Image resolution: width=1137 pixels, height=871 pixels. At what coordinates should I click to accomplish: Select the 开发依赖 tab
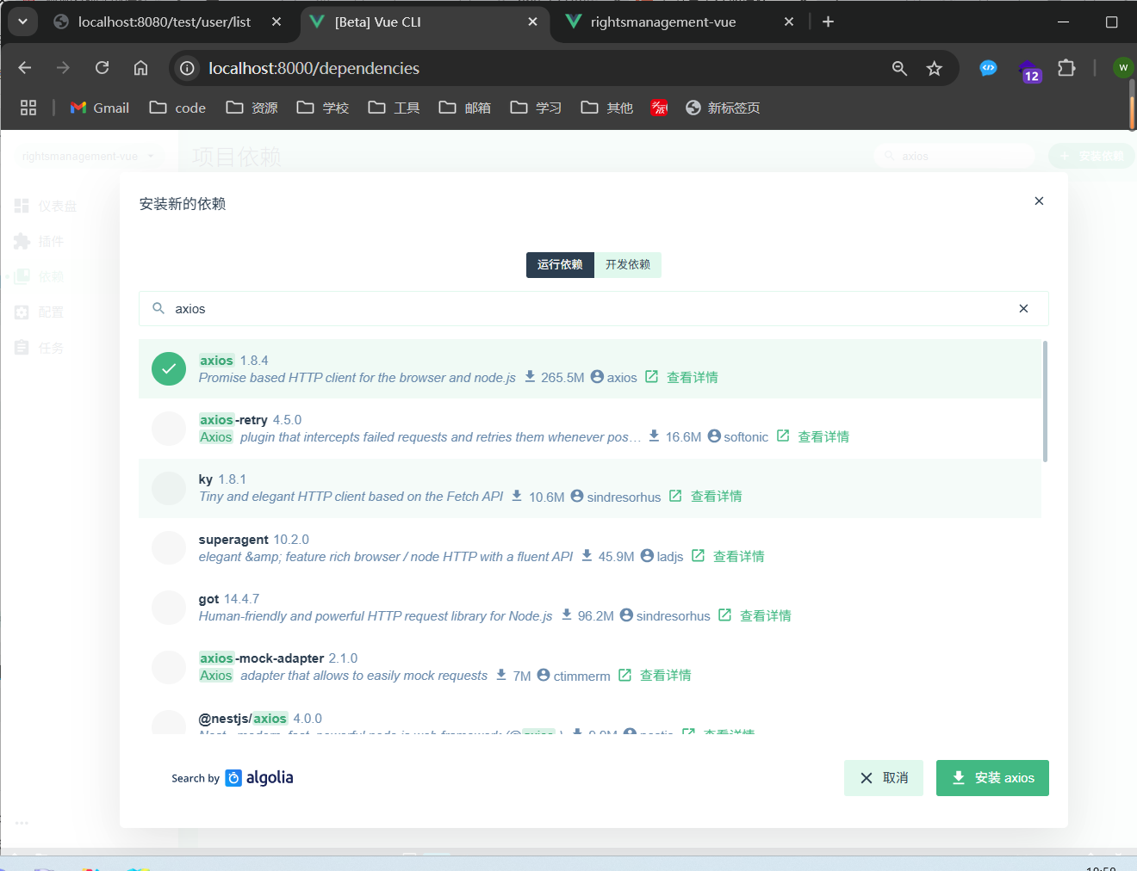628,265
